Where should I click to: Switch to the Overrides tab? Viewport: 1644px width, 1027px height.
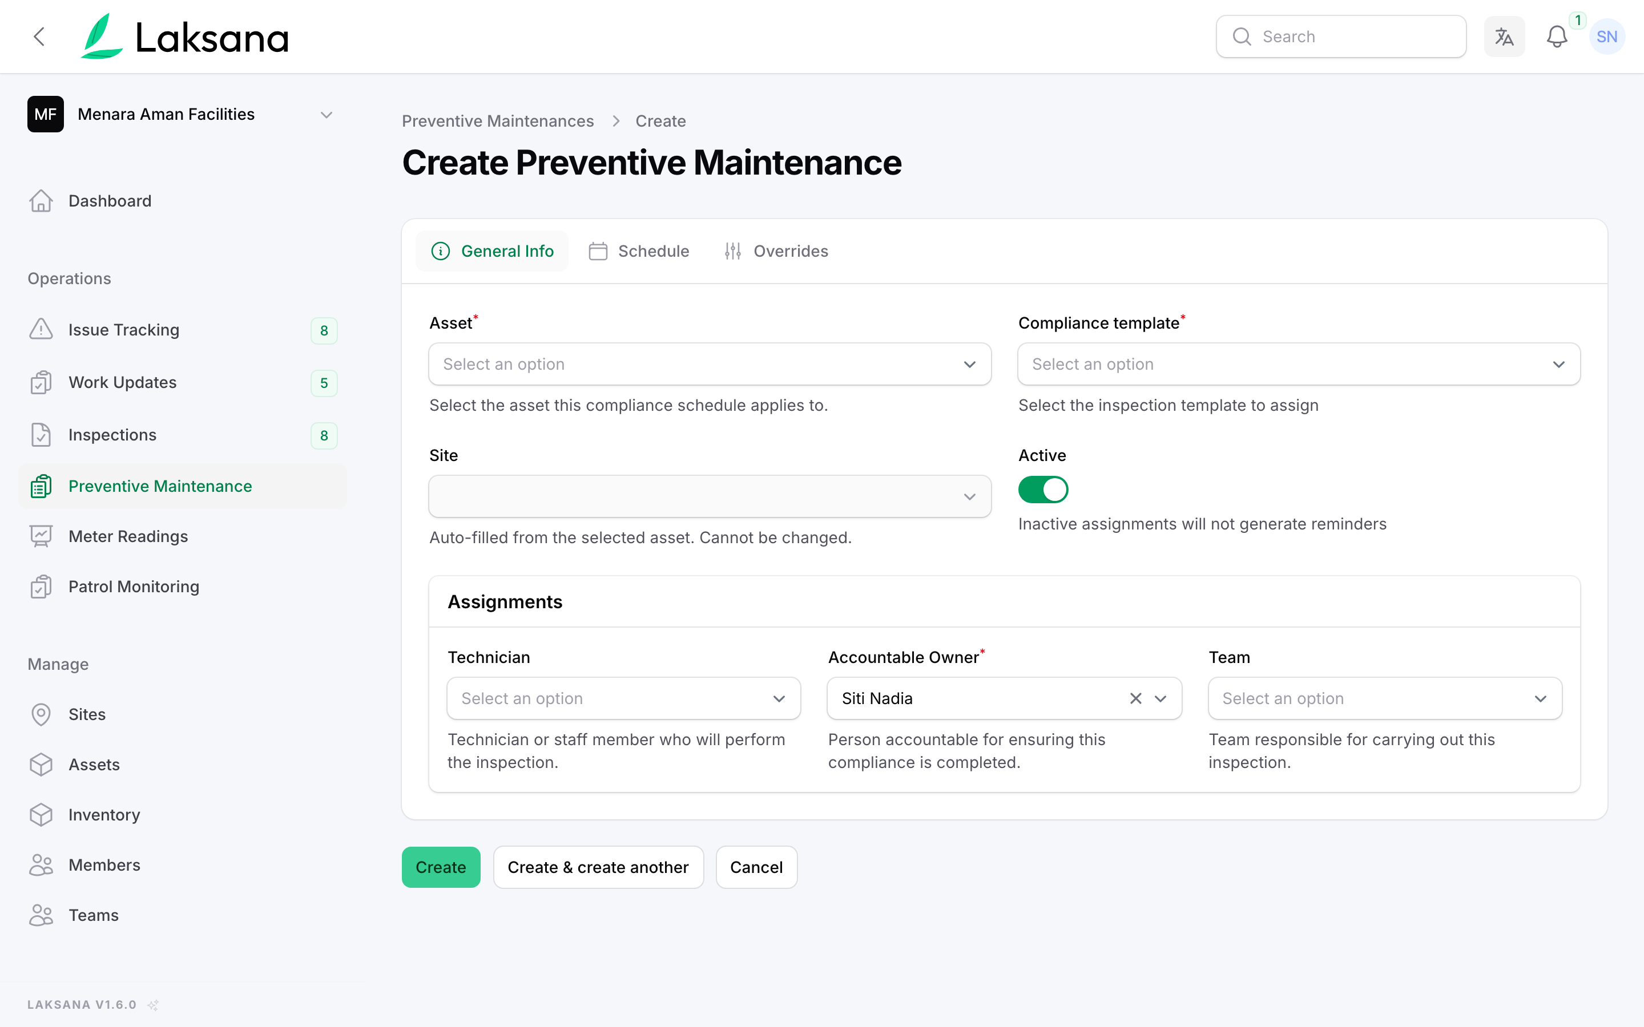pos(776,251)
